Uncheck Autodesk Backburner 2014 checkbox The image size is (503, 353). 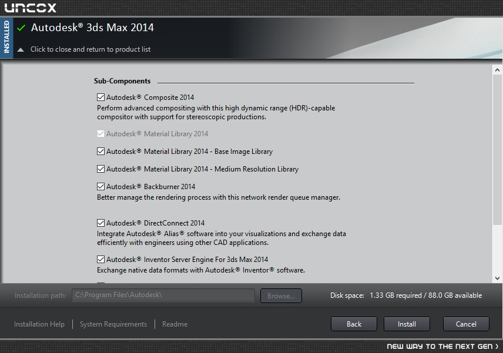click(100, 187)
